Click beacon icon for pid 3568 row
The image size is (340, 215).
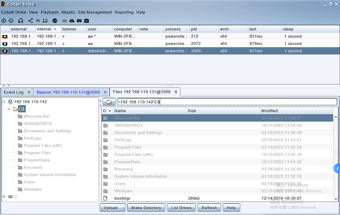click(5, 51)
